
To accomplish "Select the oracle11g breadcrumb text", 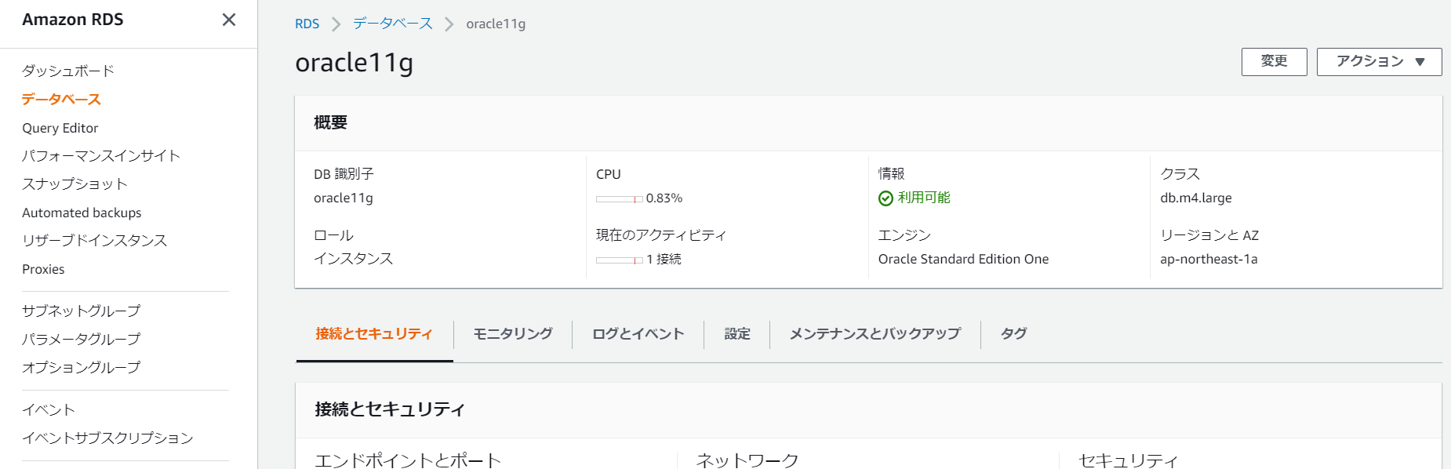I will coord(496,24).
